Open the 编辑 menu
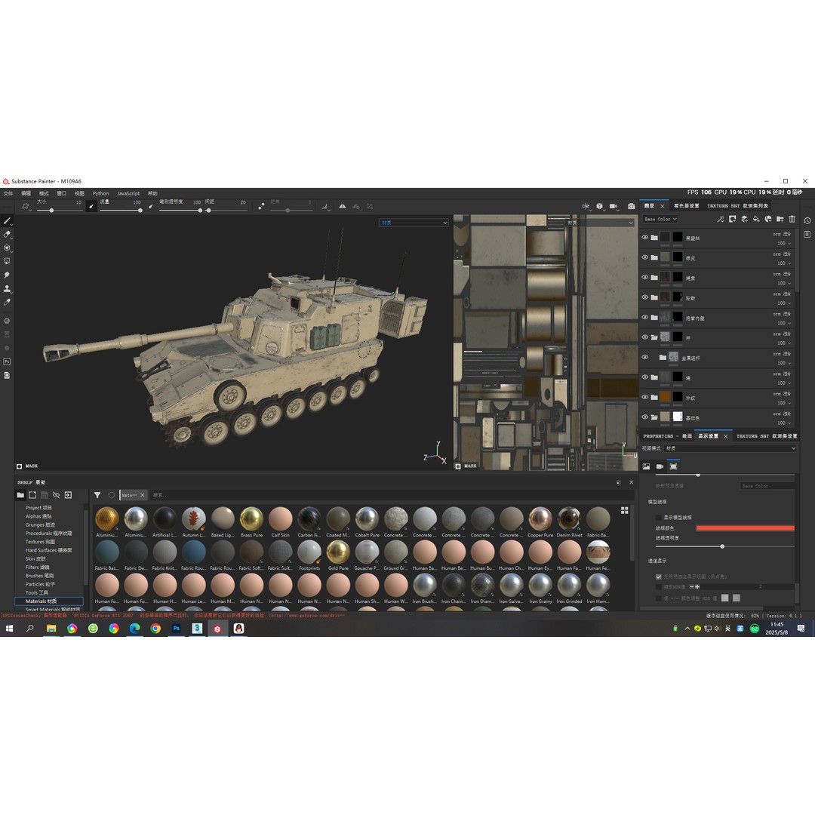Image resolution: width=815 pixels, height=815 pixels. point(26,193)
